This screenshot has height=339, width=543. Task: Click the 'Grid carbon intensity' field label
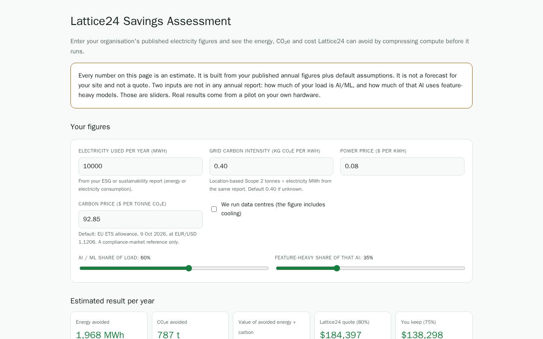tap(265, 151)
